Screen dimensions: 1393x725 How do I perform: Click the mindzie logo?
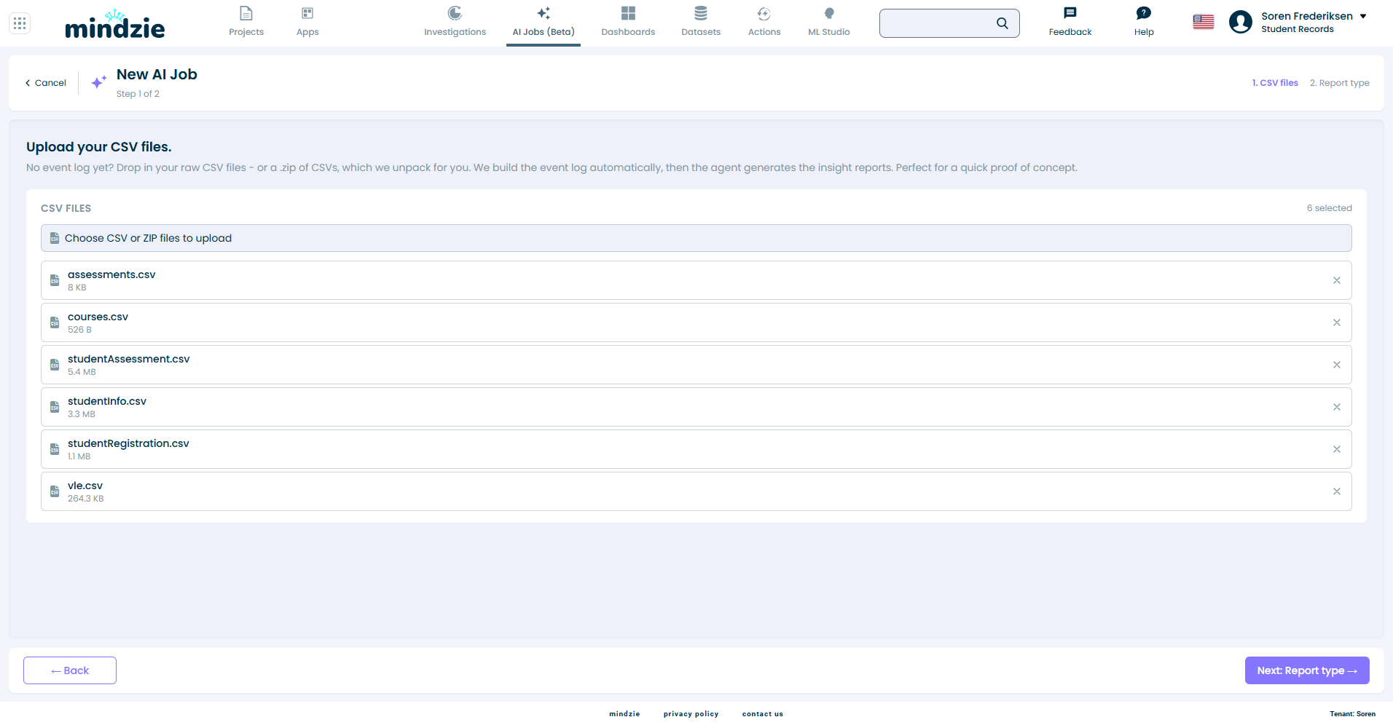[114, 24]
